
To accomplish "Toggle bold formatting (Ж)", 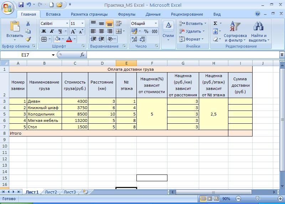I will tap(44, 31).
